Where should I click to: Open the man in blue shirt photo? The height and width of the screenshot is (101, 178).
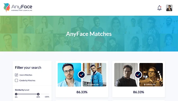point(69,75)
